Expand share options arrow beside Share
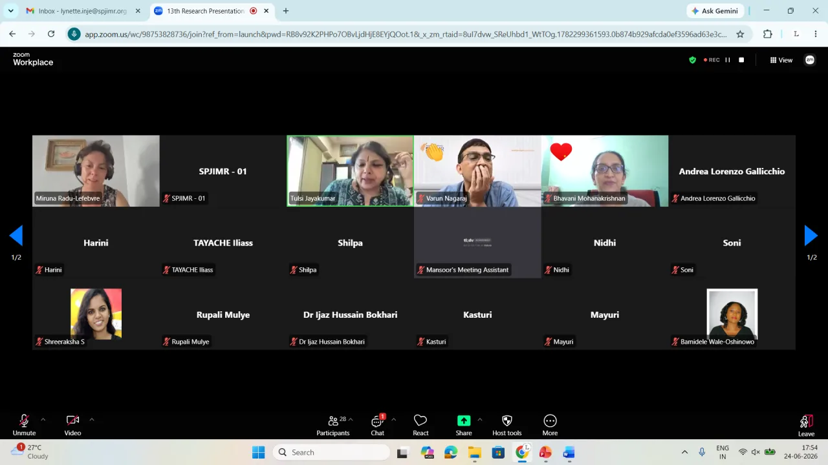Image resolution: width=828 pixels, height=465 pixels. (x=480, y=420)
